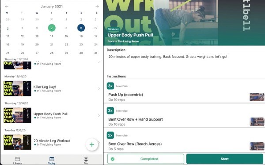The image size is (265, 165).
Task: Click 20 Minute Leg Workout thumbnail
Action: pyautogui.click(x=17, y=143)
